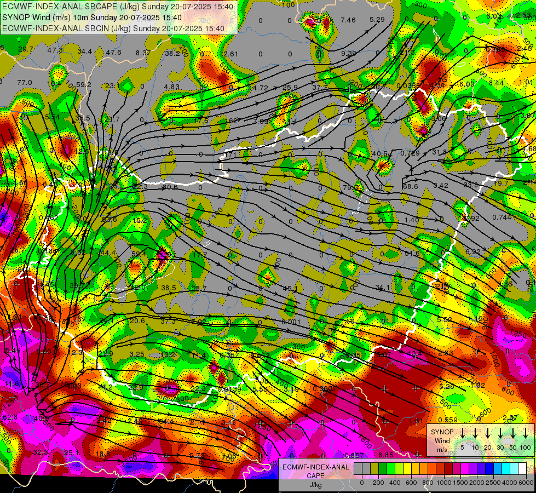The height and width of the screenshot is (493, 536).
Task: Click the 80.6 value on the map
Action: pyautogui.click(x=170, y=187)
